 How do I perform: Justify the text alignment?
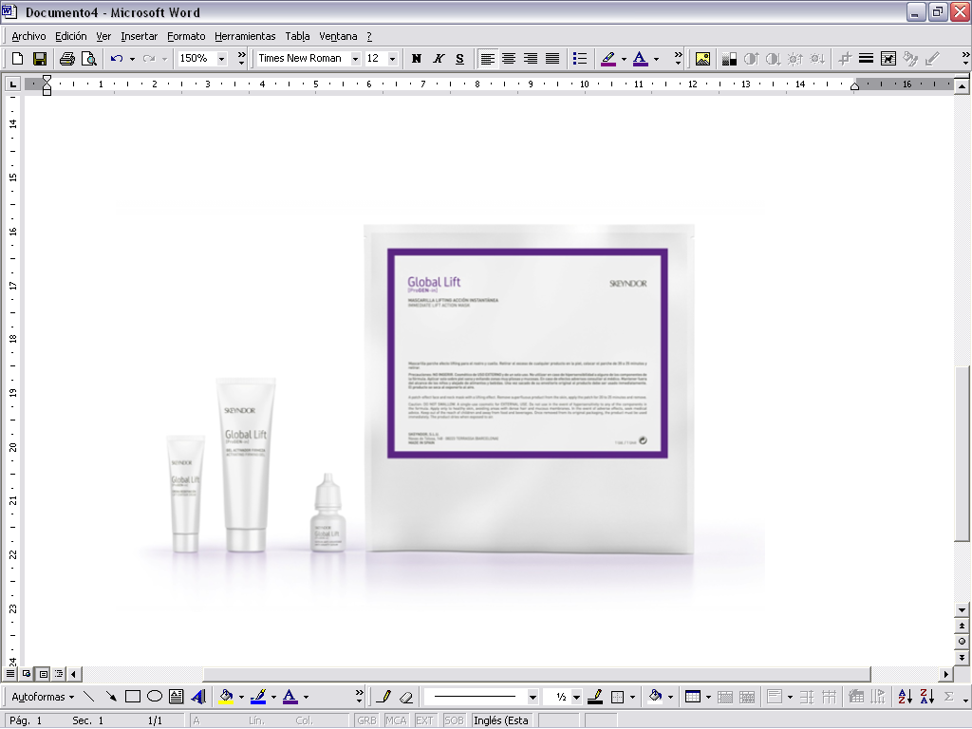552,59
